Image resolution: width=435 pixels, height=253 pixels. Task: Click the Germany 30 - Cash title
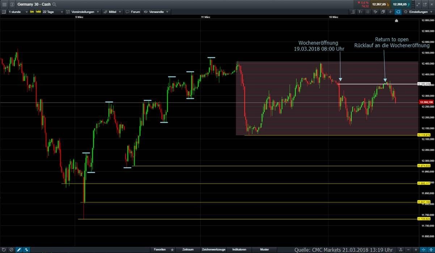(x=34, y=4)
